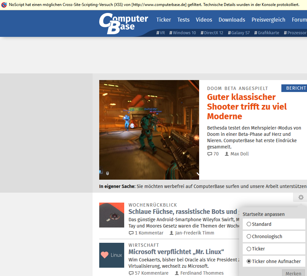
Task: Open the Preisvergleich navigation item
Action: pyautogui.click(x=268, y=20)
